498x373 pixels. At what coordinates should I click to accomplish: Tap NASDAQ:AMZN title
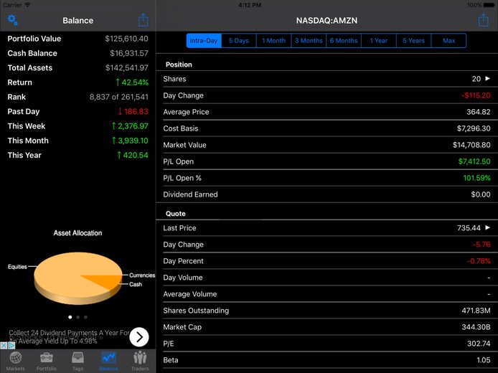[x=326, y=20]
